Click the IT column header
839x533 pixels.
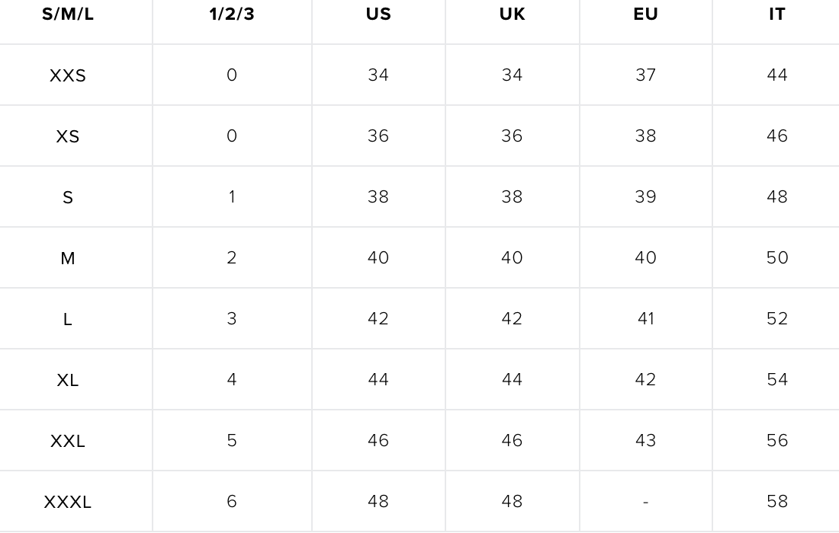coord(777,14)
